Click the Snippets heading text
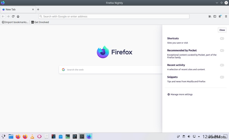229x140 pixels. pyautogui.click(x=172, y=77)
